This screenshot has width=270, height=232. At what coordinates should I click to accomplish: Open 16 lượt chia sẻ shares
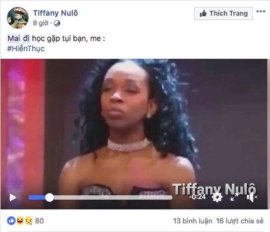240,221
